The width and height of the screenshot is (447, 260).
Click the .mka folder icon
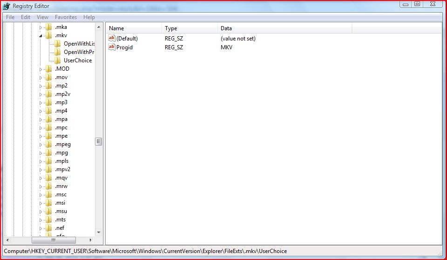click(x=49, y=27)
